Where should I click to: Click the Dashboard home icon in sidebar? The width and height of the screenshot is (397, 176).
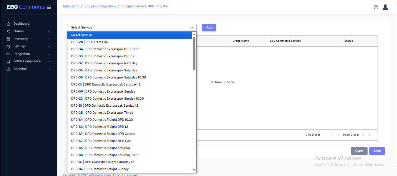[8, 24]
